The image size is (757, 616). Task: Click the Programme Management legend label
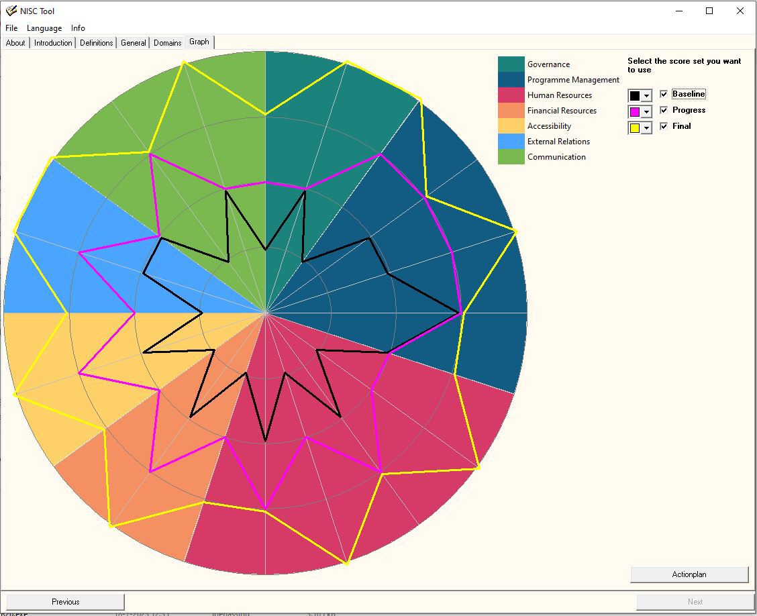point(573,80)
